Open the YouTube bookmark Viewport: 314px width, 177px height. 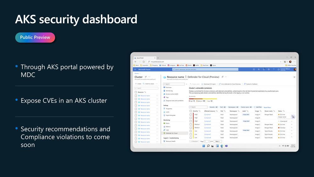point(180,65)
